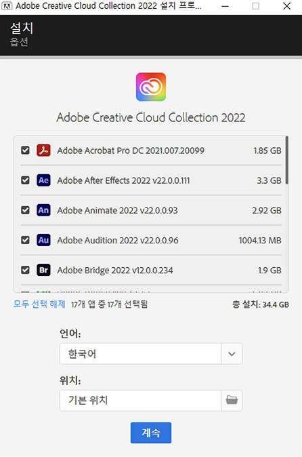Click the Audition Au icon

tap(43, 240)
